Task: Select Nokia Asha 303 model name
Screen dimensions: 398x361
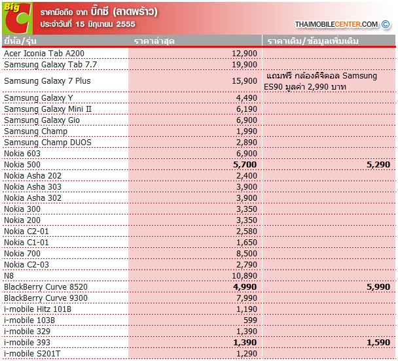Action: point(33,187)
